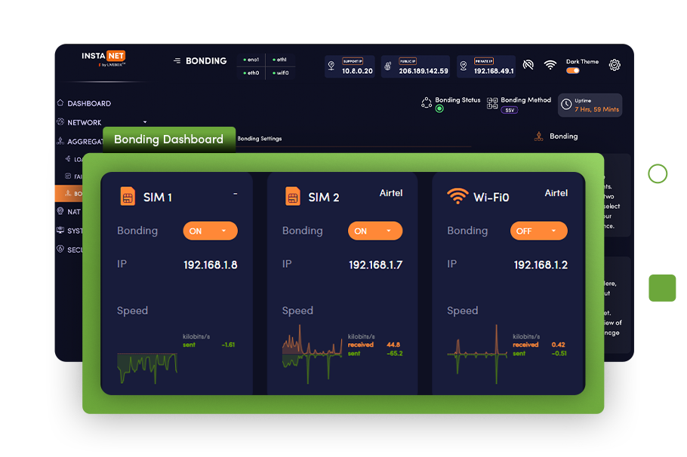Toggle the Dark Theme switch
Image resolution: width=687 pixels, height=457 pixels.
point(573,71)
